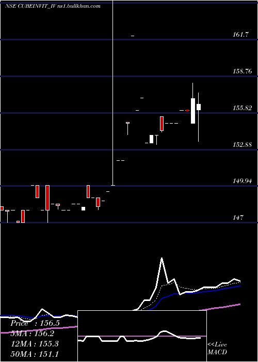Click the <<Live MACD label
Image resolution: width=258 pixels, height=362 pixels.
(x=217, y=349)
